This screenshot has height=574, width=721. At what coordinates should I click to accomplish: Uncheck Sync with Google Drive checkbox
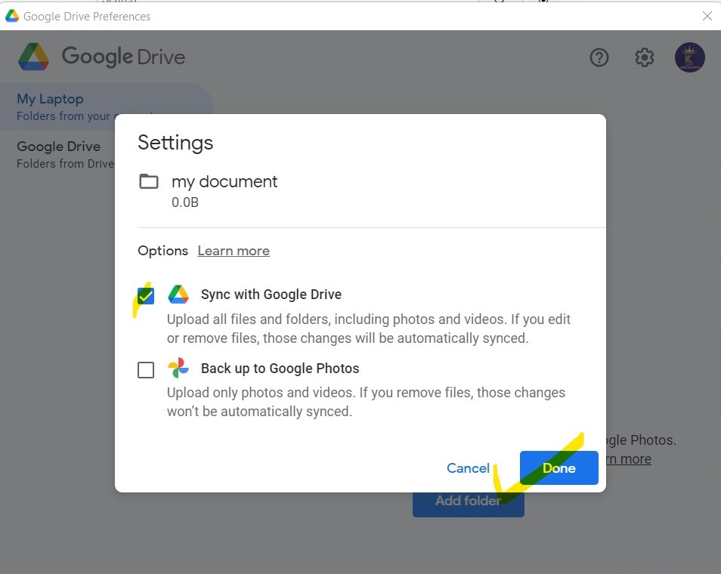coord(146,296)
